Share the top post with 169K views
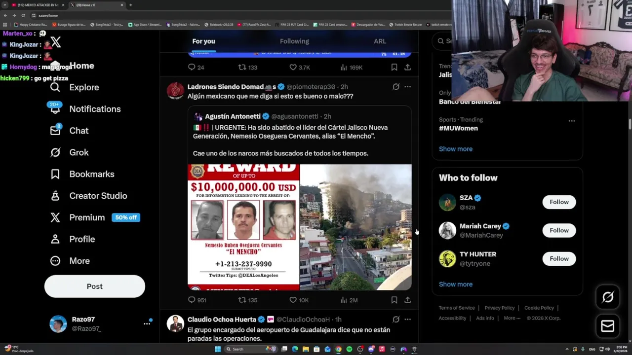 click(x=407, y=67)
